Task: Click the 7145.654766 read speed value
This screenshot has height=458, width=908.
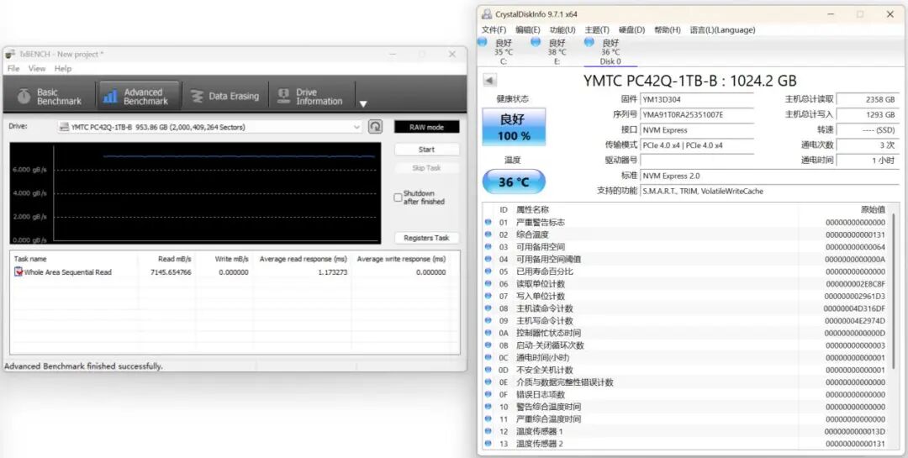Action: click(x=171, y=272)
